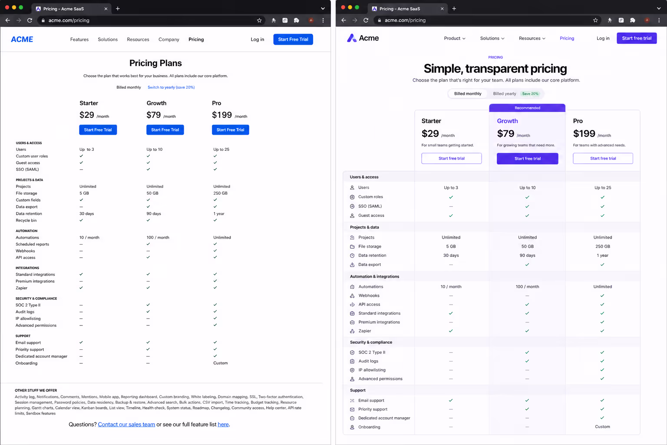
Task: Click the 'Custom' value in the right Onboarding row
Action: (602, 427)
